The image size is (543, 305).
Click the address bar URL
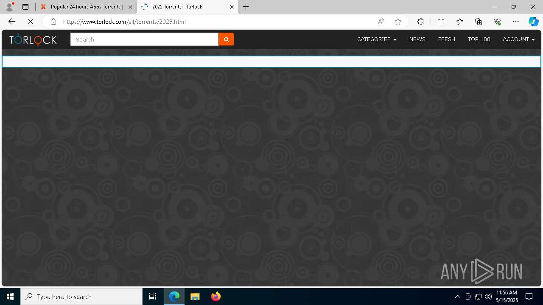tap(124, 22)
